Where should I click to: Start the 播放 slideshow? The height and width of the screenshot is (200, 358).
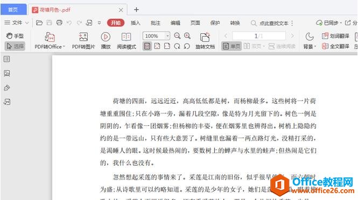click(106, 41)
